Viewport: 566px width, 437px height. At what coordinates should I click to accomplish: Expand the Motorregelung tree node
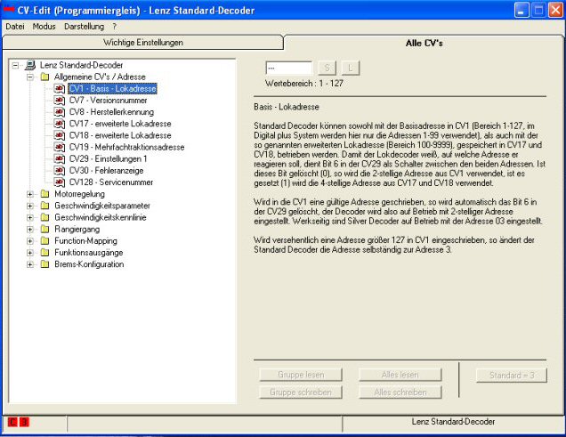[30, 193]
